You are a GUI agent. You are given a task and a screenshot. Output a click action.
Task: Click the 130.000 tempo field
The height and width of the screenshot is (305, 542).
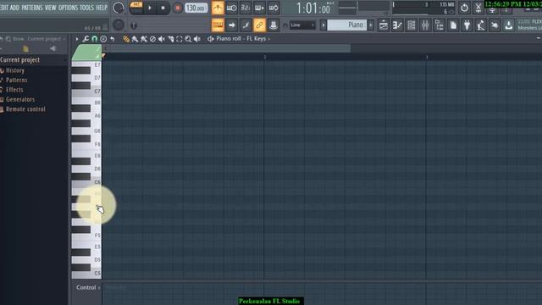tap(196, 8)
